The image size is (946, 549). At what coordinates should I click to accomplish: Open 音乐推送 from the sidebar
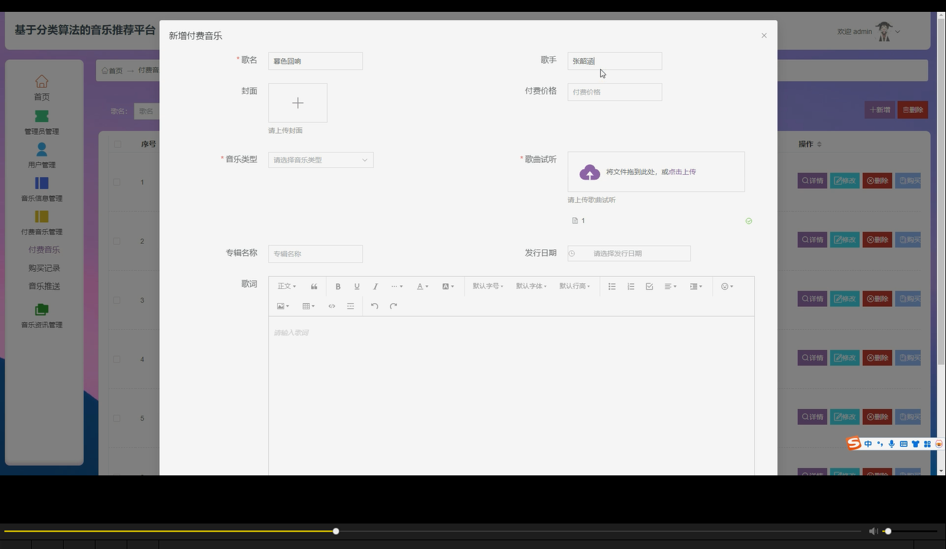pyautogui.click(x=44, y=286)
